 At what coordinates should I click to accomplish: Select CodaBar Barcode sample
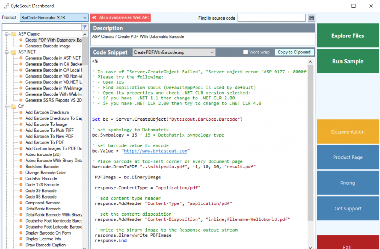tap(41, 179)
